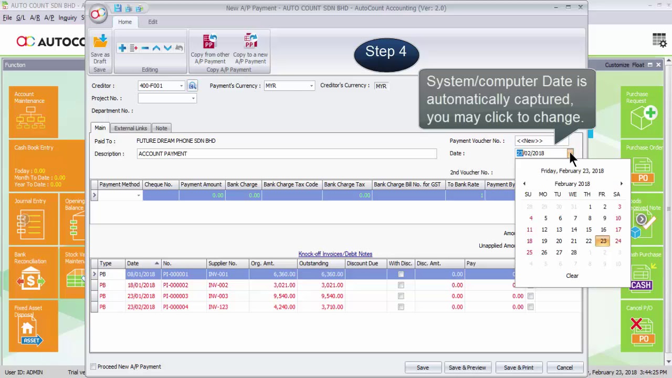Tick With Disc. checkbox for PI-000004
The image size is (672, 378).
[401, 307]
